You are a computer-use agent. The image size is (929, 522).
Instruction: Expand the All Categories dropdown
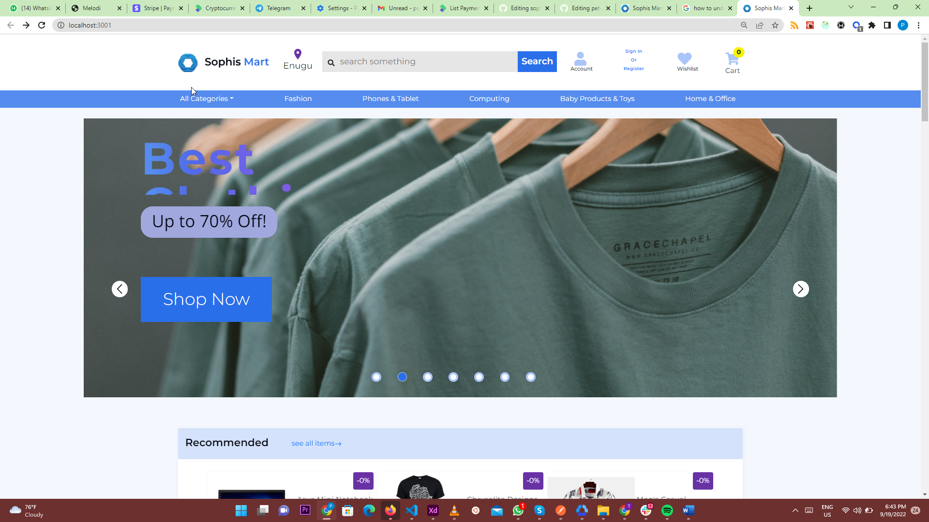206,99
